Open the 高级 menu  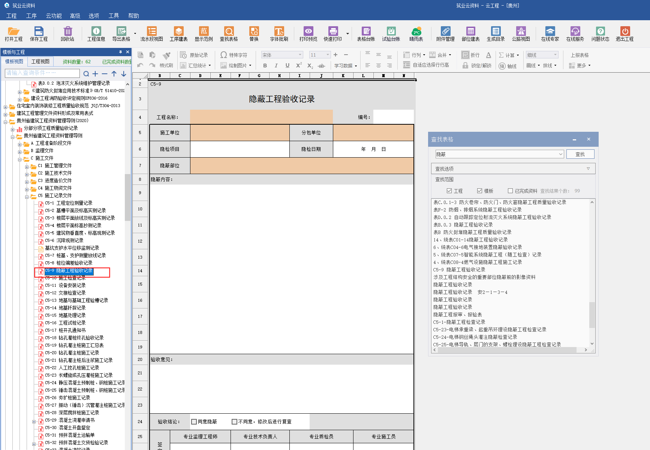[x=75, y=16]
